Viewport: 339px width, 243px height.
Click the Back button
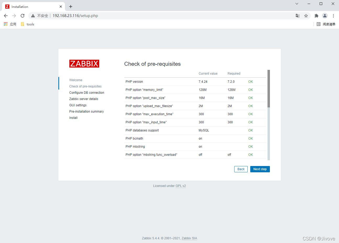(241, 169)
